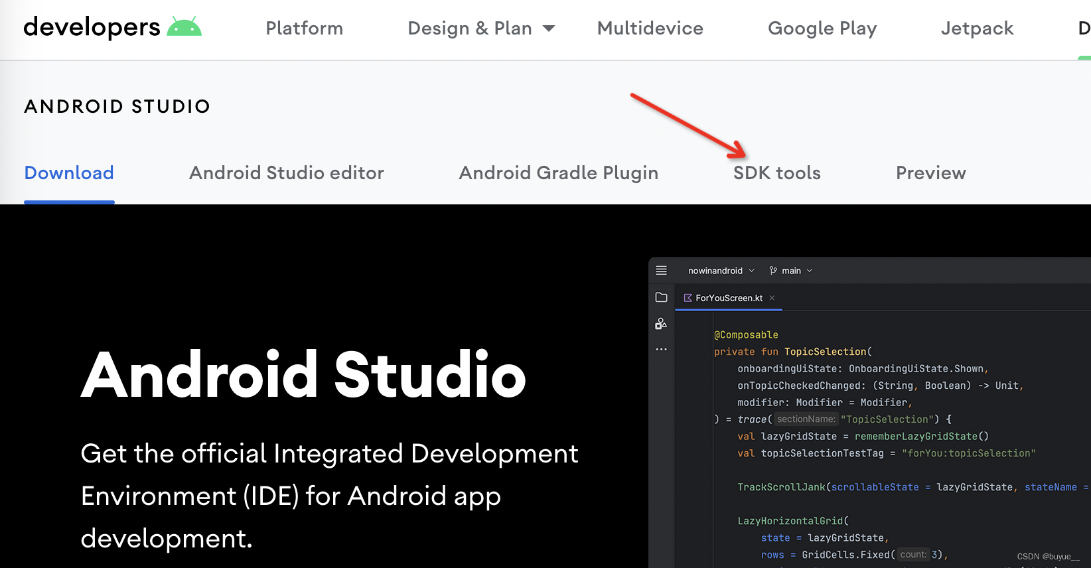
Task: Open the Multidevice menu
Action: click(650, 29)
